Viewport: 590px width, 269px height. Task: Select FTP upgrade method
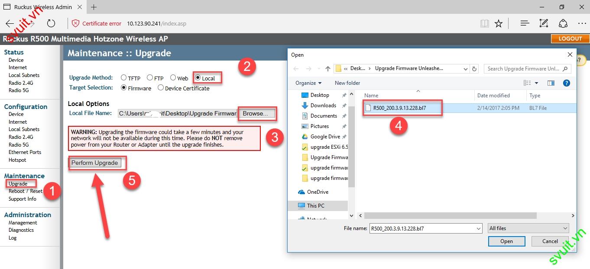pyautogui.click(x=150, y=78)
